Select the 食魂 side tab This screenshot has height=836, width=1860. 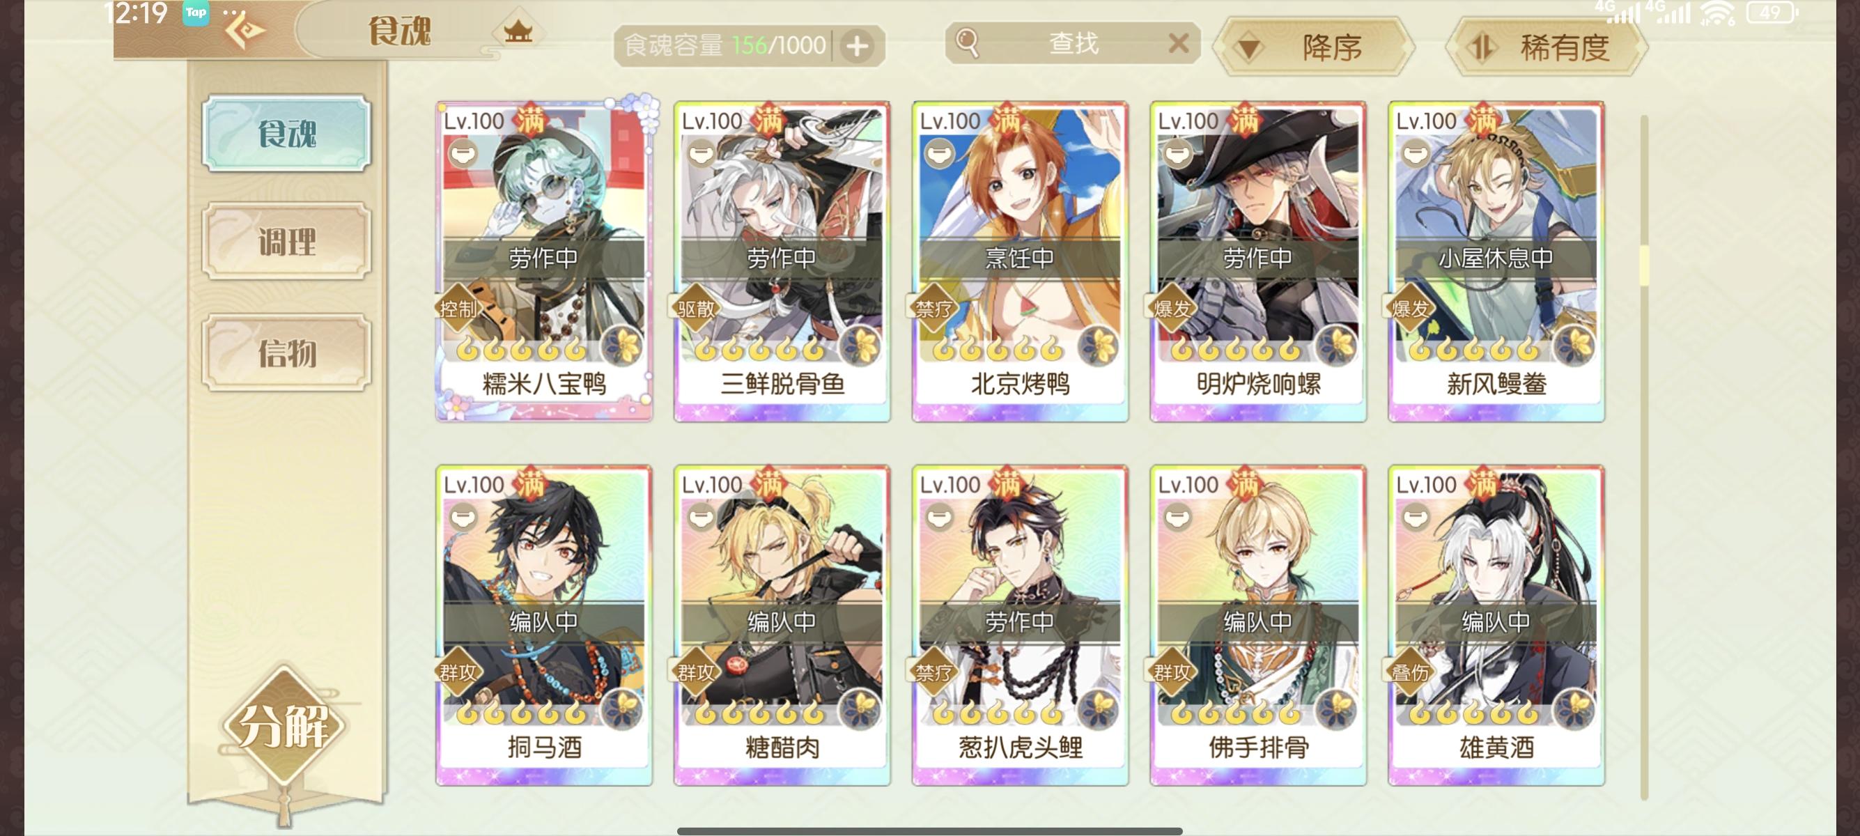click(x=286, y=134)
